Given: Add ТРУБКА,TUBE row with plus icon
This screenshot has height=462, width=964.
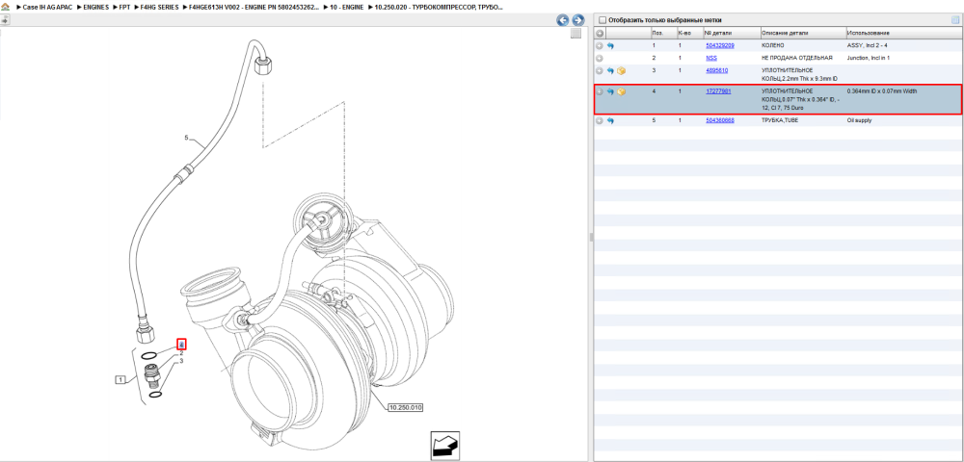Looking at the screenshot, I should [x=600, y=121].
